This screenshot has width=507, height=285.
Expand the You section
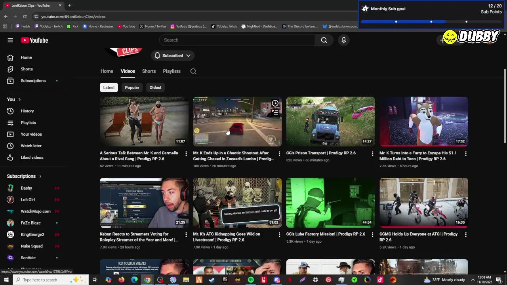(14, 99)
